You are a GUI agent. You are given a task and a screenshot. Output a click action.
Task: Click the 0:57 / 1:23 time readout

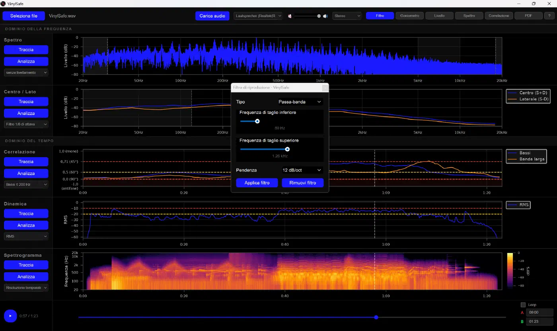pyautogui.click(x=29, y=316)
